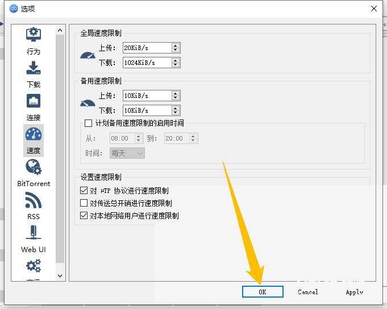The height and width of the screenshot is (309, 387).
Task: Open the 下载 (Downloads) settings icon
Action: (34, 68)
